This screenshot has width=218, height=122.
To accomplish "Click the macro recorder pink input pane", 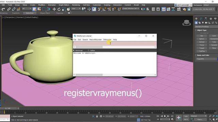I will pyautogui.click(x=115, y=43).
